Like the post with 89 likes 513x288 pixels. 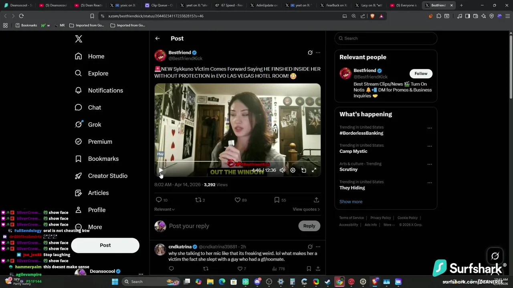coord(240,200)
